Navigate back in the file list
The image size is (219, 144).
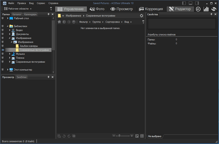pos(64,22)
